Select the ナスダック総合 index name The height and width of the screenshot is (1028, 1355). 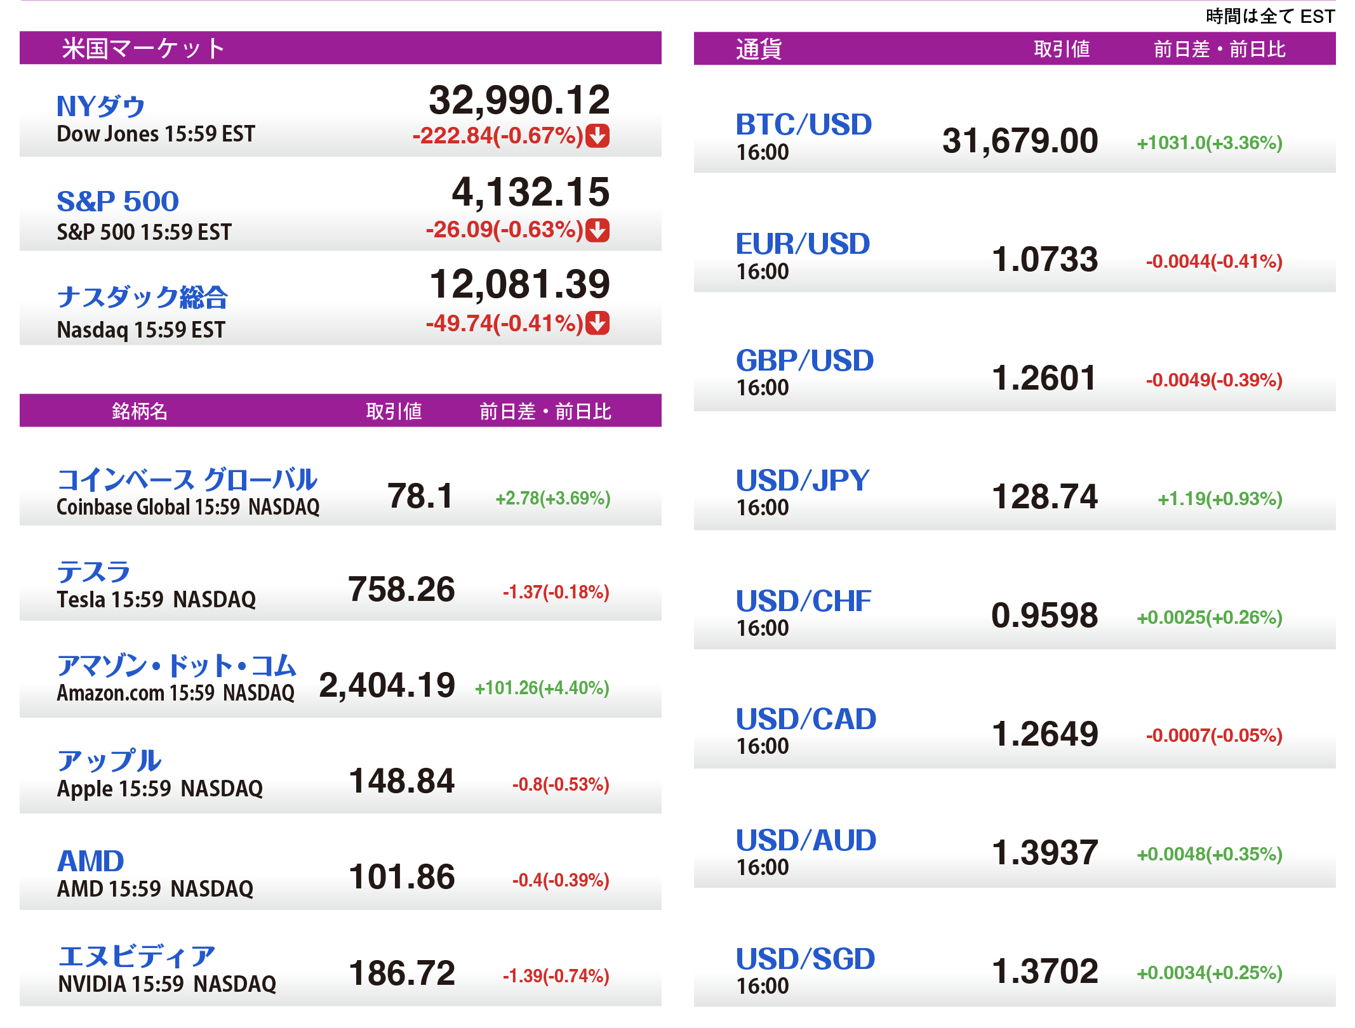142,297
